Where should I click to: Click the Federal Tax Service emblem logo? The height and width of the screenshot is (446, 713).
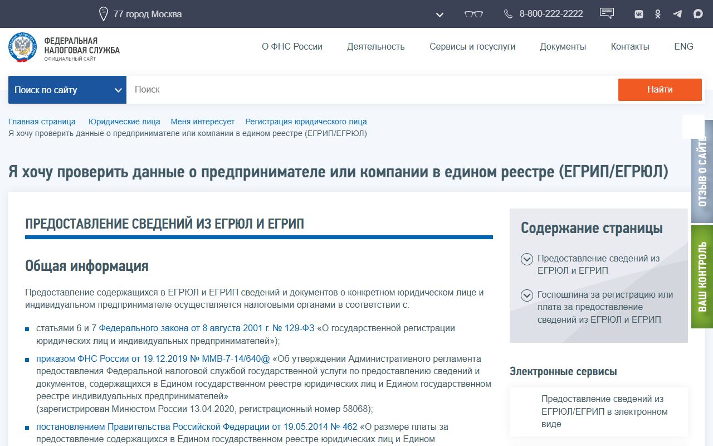click(x=22, y=47)
